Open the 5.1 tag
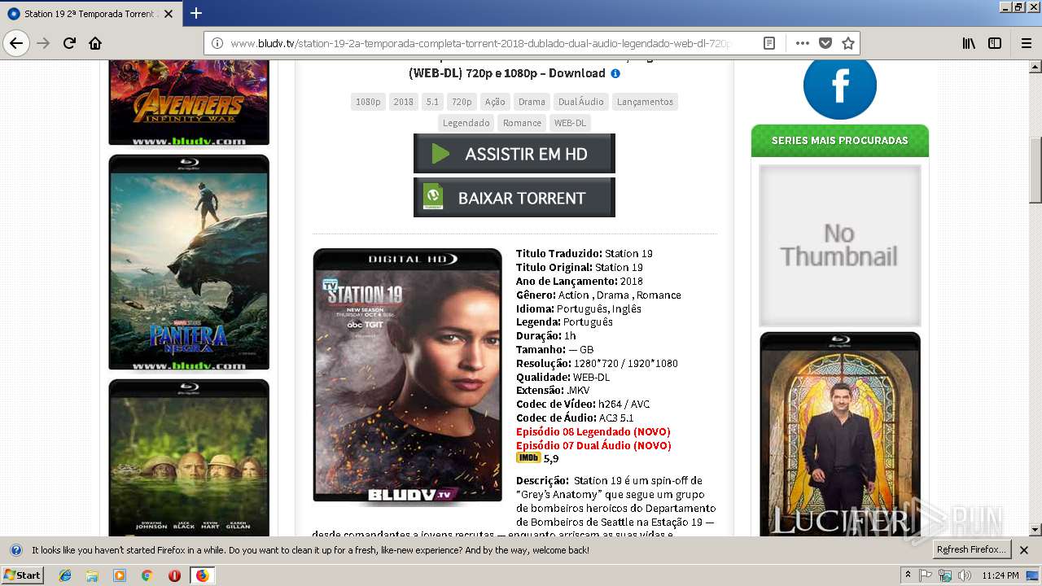The width and height of the screenshot is (1042, 586). click(x=432, y=102)
